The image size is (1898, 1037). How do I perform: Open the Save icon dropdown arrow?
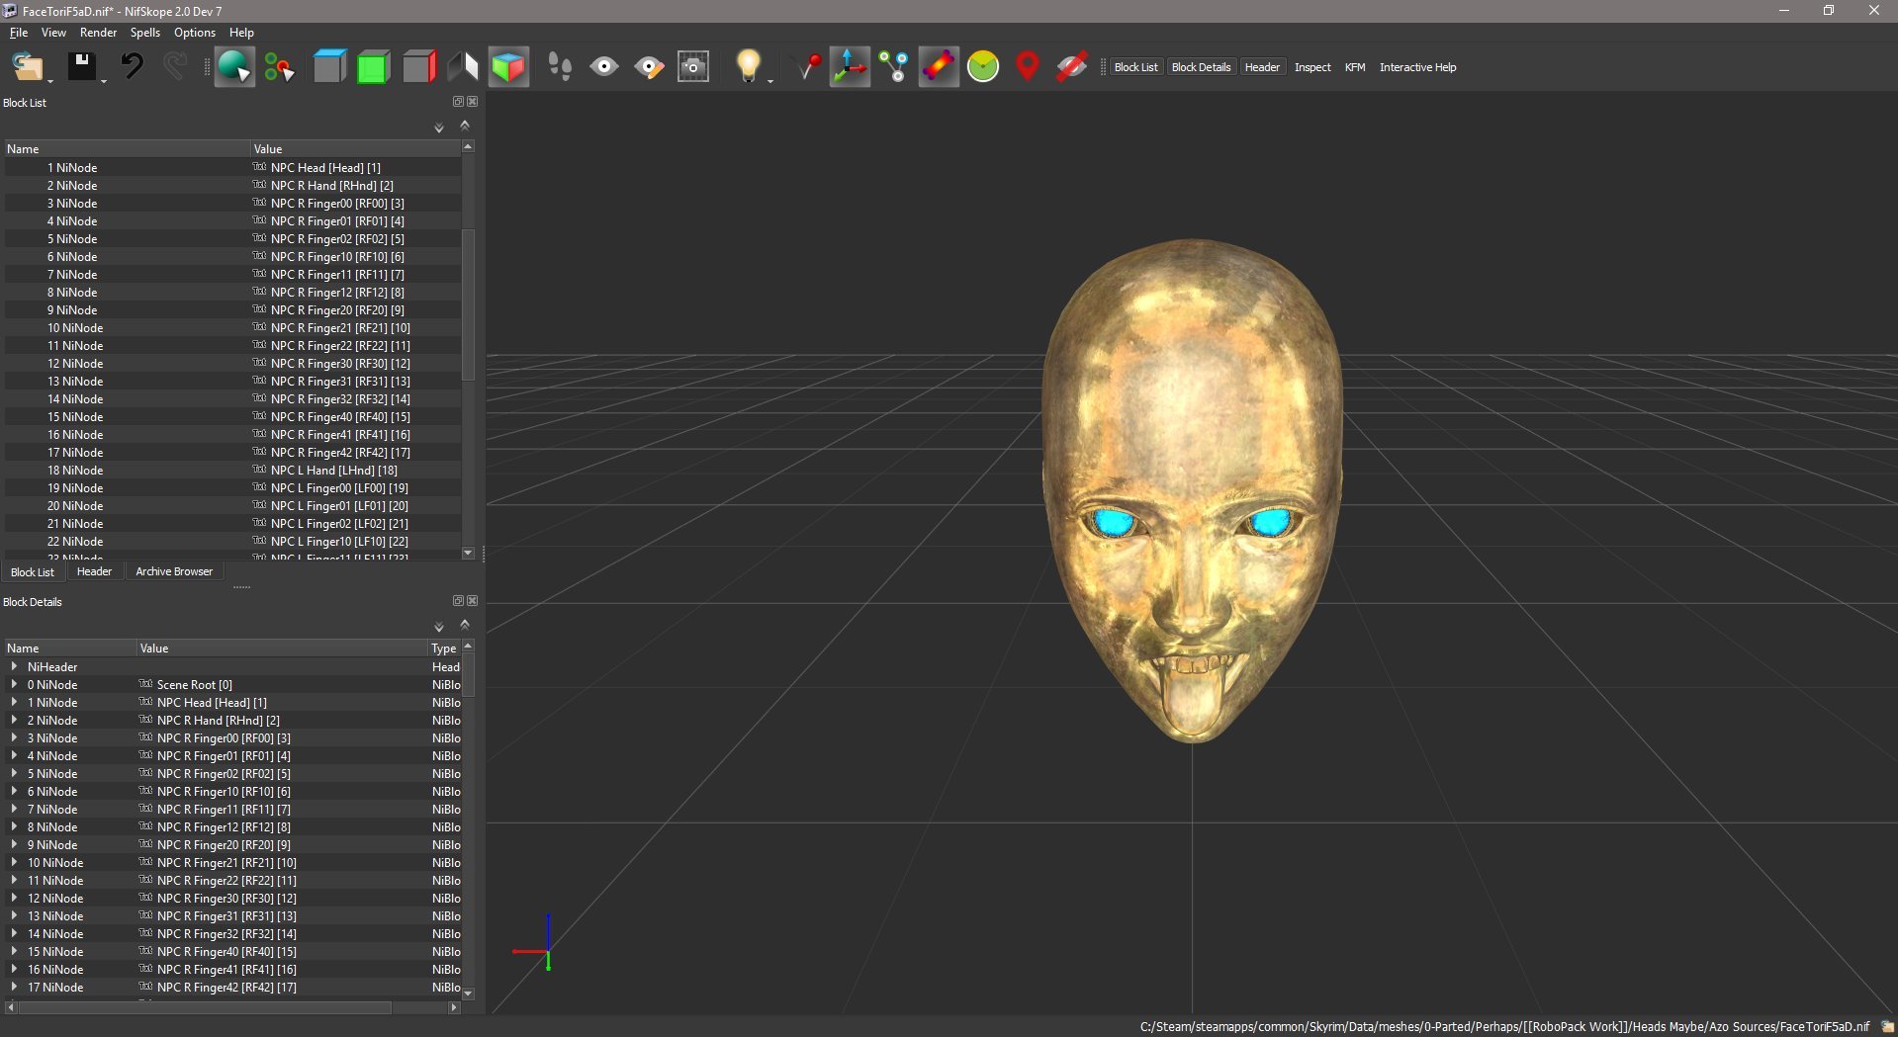tap(103, 81)
